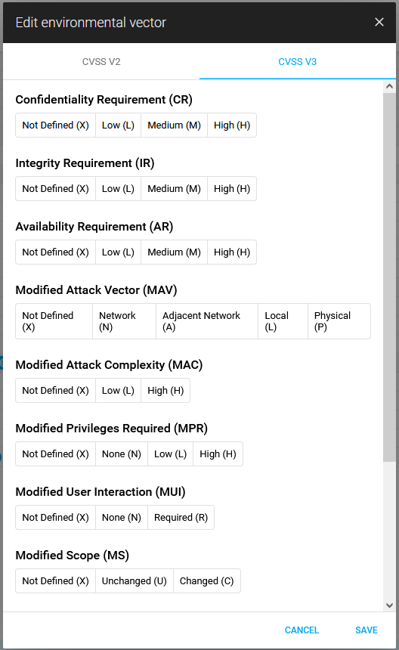
Task: Set Modified Scope to Changed (C)
Action: coord(207,580)
